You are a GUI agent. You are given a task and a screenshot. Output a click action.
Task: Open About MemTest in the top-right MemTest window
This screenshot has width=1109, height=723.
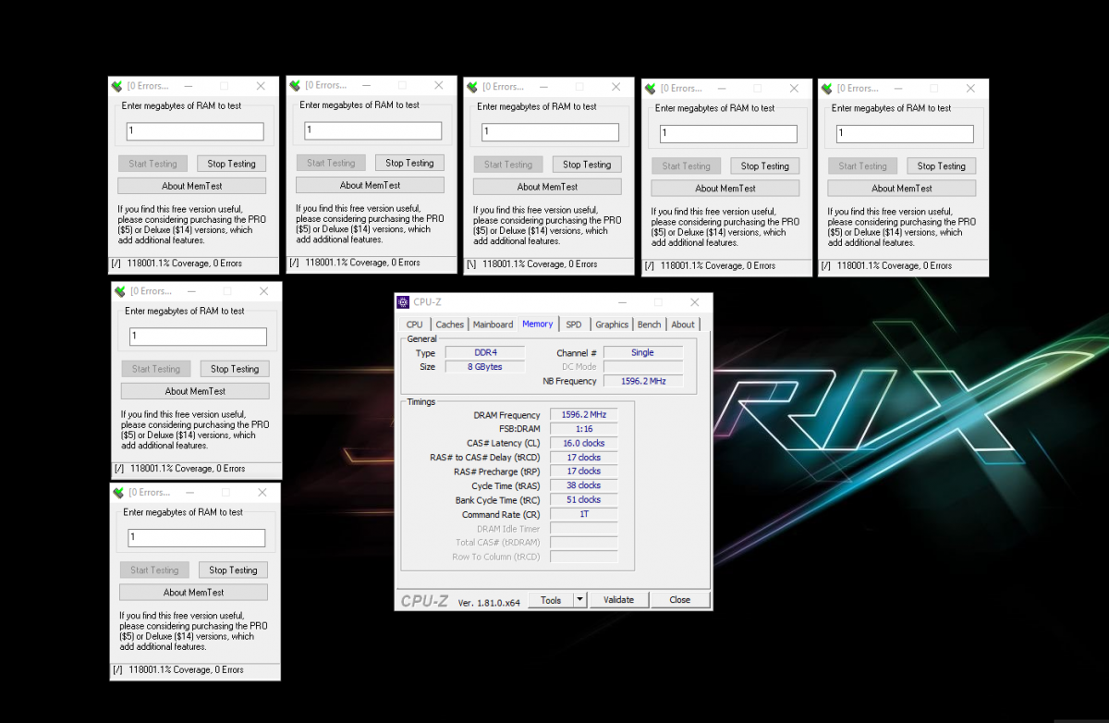pyautogui.click(x=902, y=189)
